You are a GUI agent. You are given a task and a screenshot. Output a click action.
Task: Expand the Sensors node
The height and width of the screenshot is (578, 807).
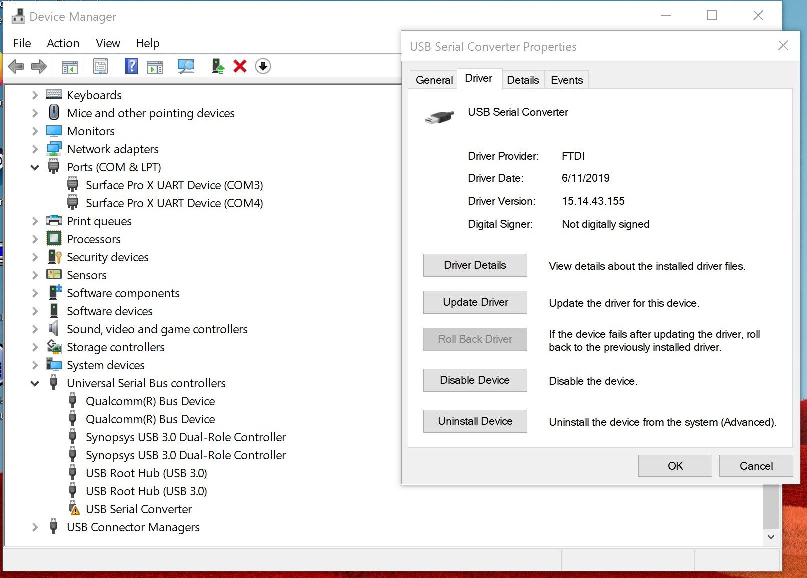35,275
